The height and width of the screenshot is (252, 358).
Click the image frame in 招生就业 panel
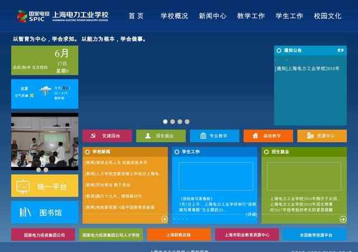(304, 176)
